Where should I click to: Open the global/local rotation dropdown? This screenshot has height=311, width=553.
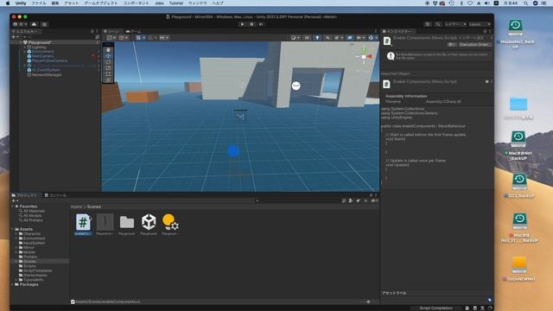coord(124,37)
